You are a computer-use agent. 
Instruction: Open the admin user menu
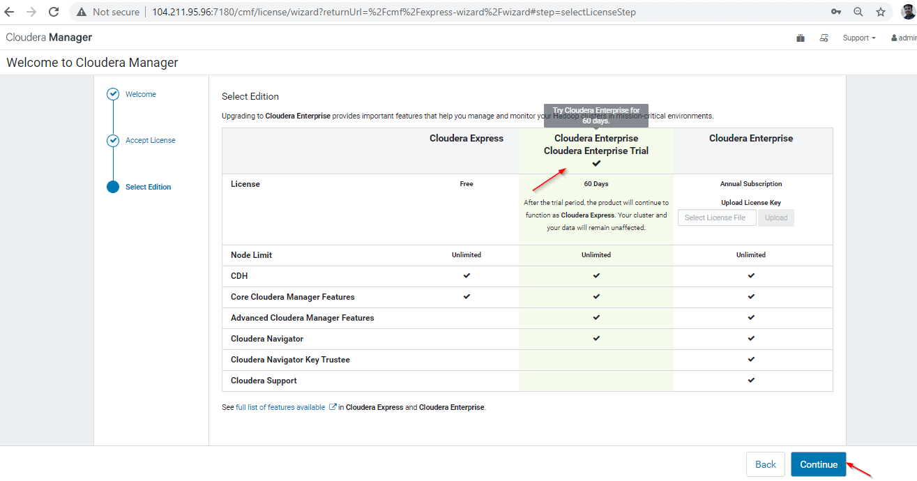904,38
